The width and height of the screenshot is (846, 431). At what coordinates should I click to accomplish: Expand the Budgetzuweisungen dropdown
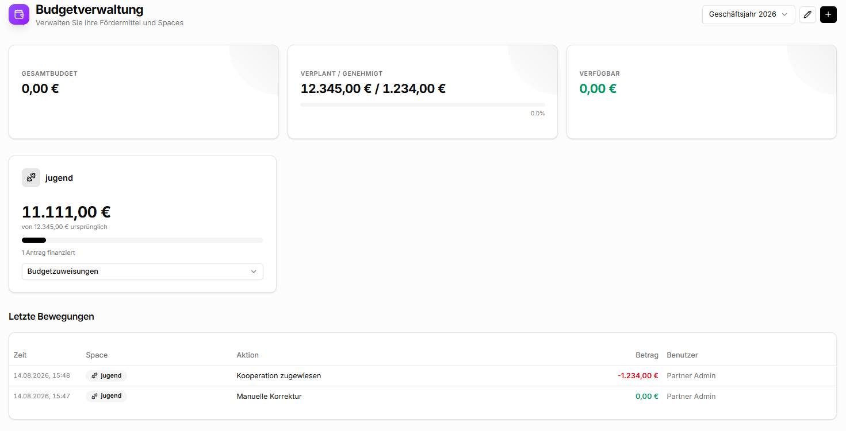pos(143,271)
